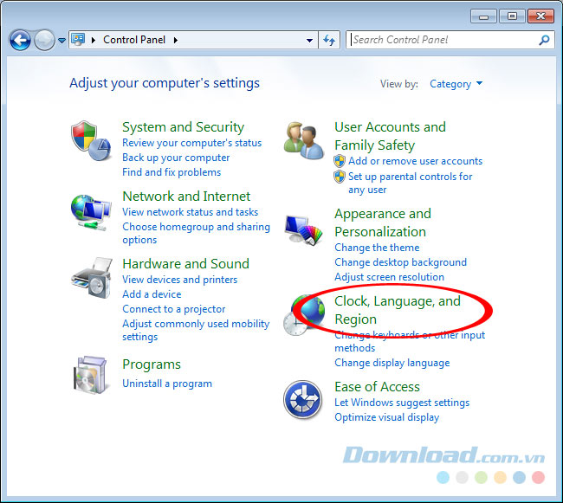Open Network and Internet category

tap(186, 197)
